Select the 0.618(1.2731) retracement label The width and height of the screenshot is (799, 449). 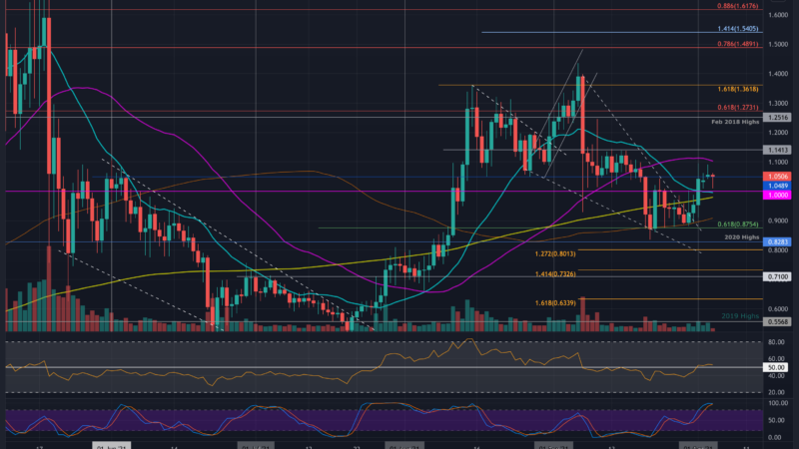738,108
